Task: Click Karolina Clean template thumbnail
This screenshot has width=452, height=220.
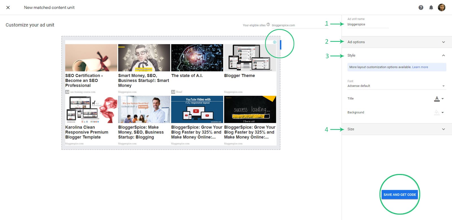Action: pyautogui.click(x=91, y=109)
